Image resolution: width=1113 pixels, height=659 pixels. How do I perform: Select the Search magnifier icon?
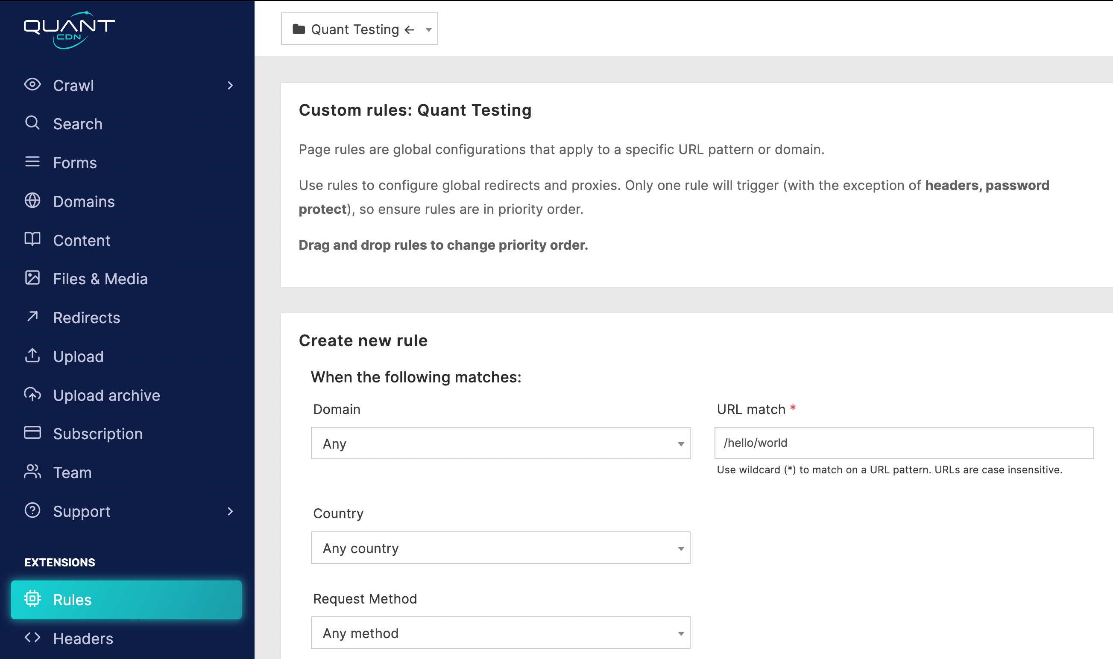[x=32, y=123]
